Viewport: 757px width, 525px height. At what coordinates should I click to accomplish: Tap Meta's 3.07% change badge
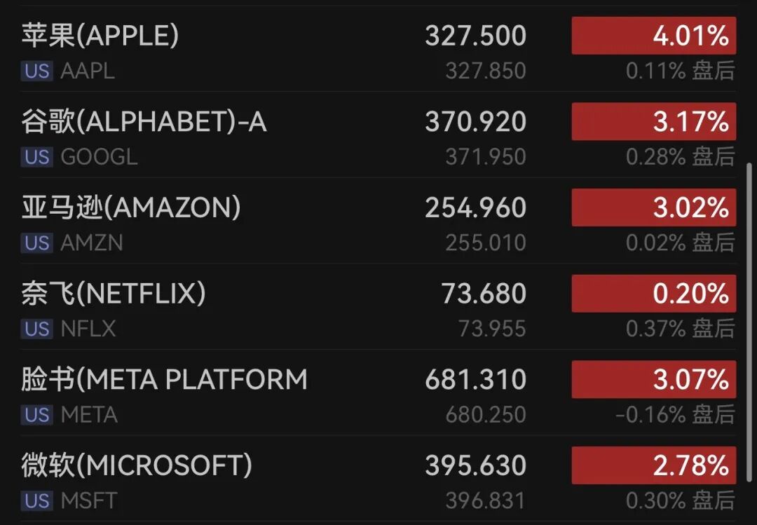click(x=654, y=379)
